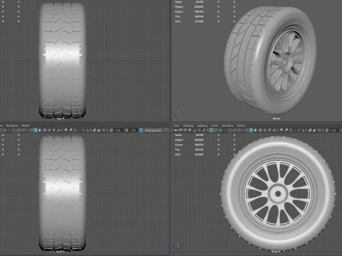The image size is (342, 256).
Task: Toggle Wireframe on Shaded in bottom-right panel
Action: 260,130
